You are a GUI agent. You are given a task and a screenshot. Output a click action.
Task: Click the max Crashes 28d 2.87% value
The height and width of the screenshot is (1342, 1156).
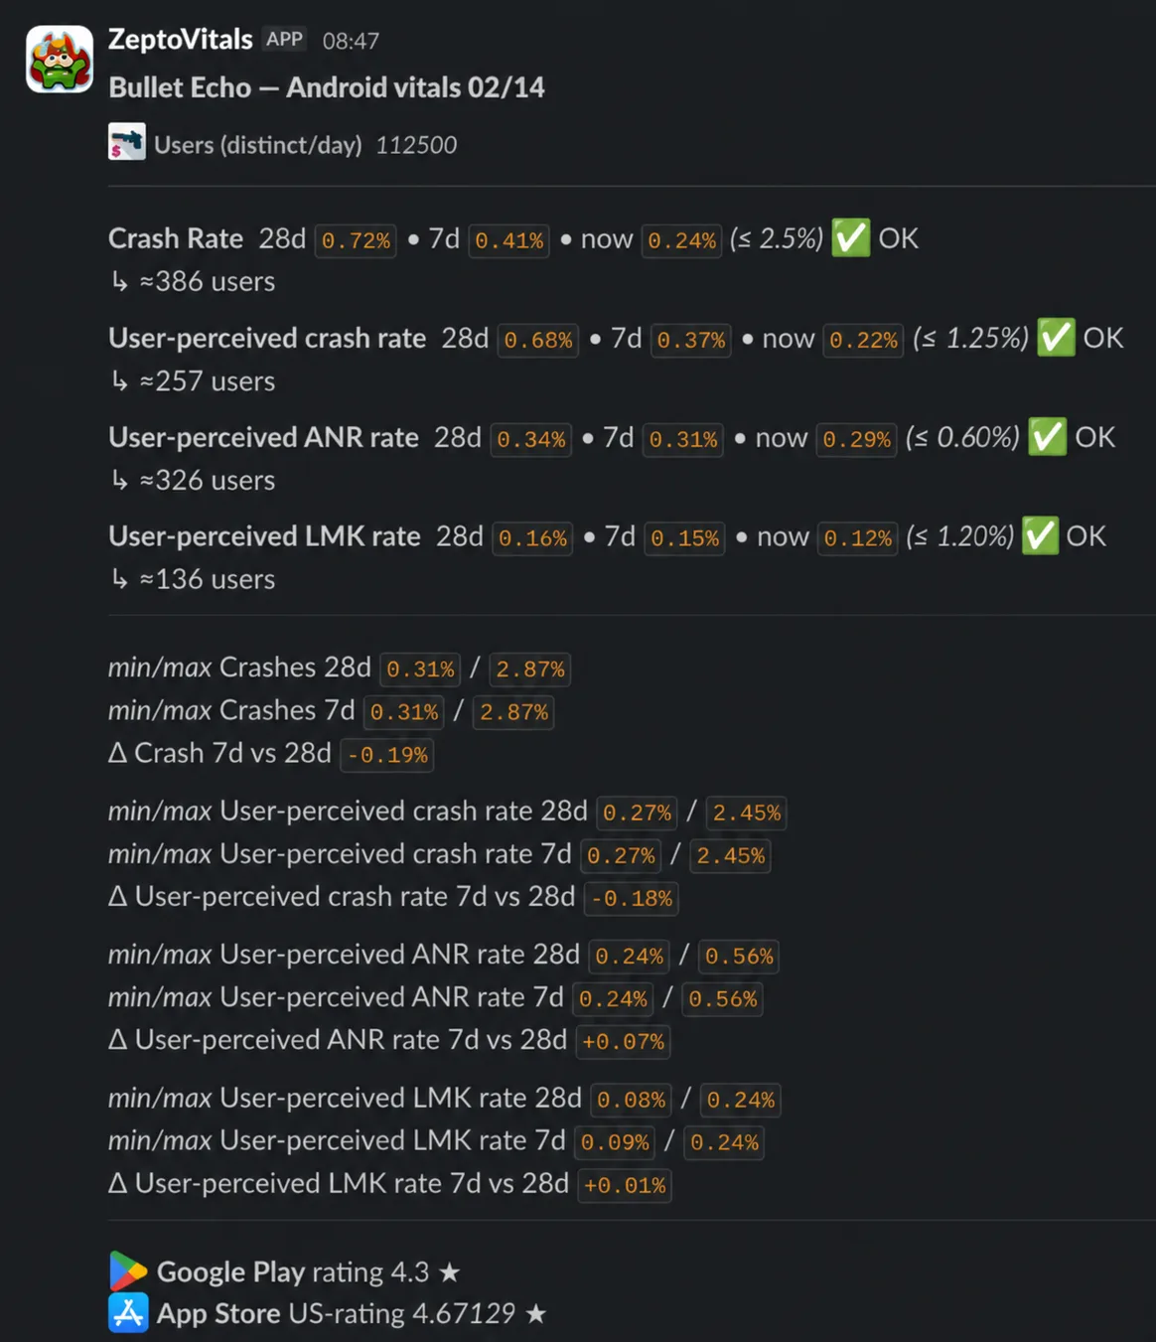(x=530, y=670)
